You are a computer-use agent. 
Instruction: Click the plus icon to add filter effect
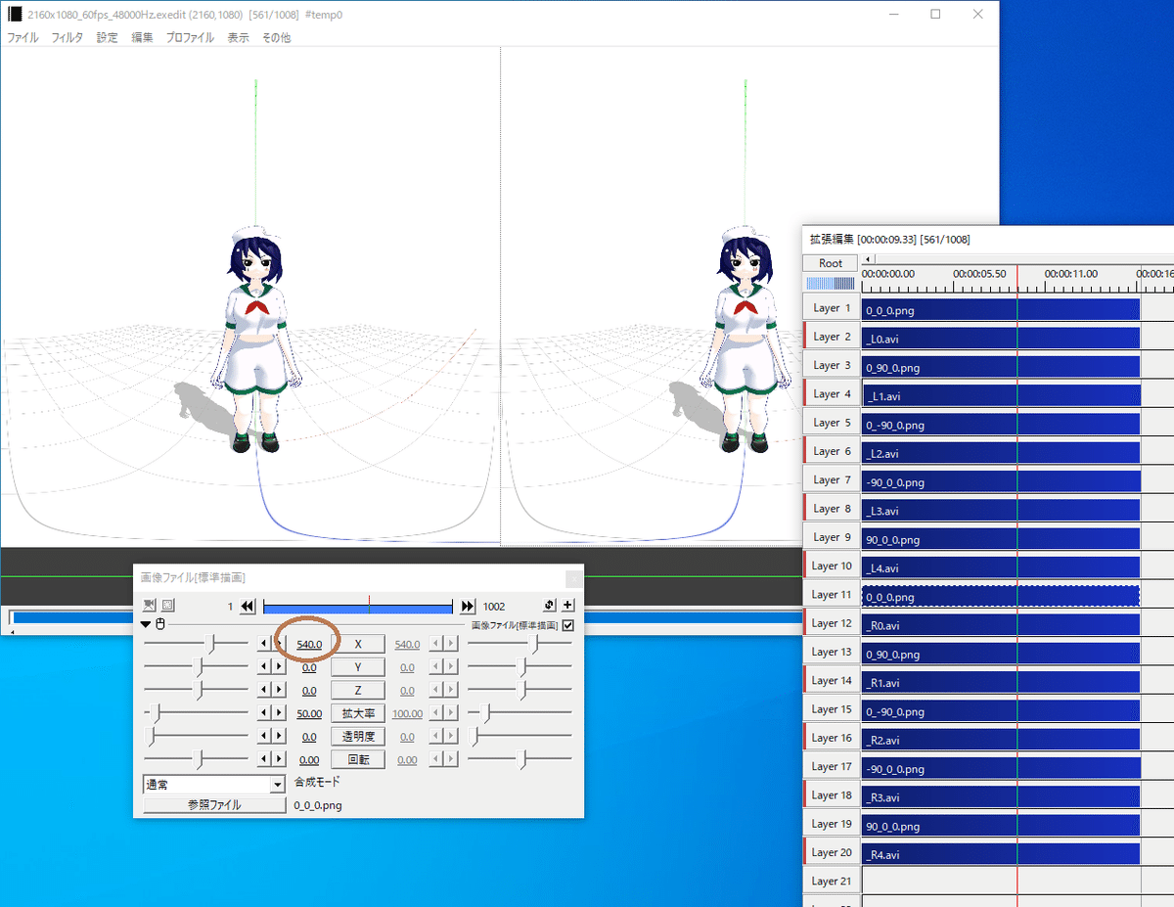pos(567,606)
